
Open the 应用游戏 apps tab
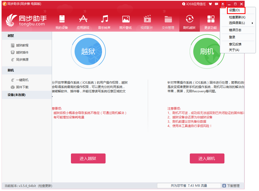(x=83, y=22)
